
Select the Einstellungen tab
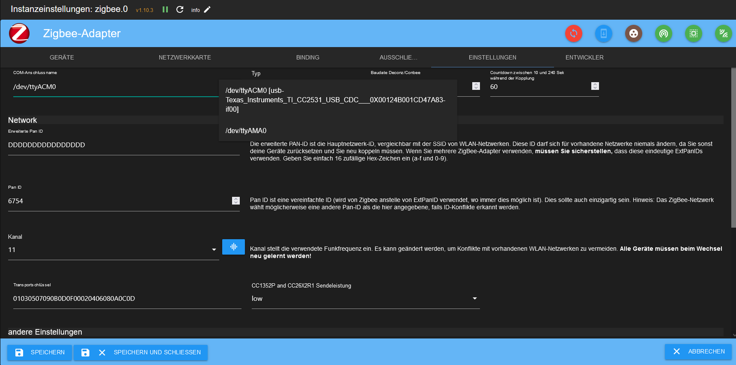point(492,57)
